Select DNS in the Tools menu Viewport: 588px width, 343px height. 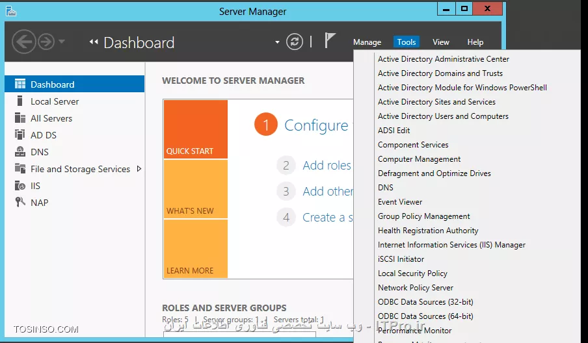[386, 187]
